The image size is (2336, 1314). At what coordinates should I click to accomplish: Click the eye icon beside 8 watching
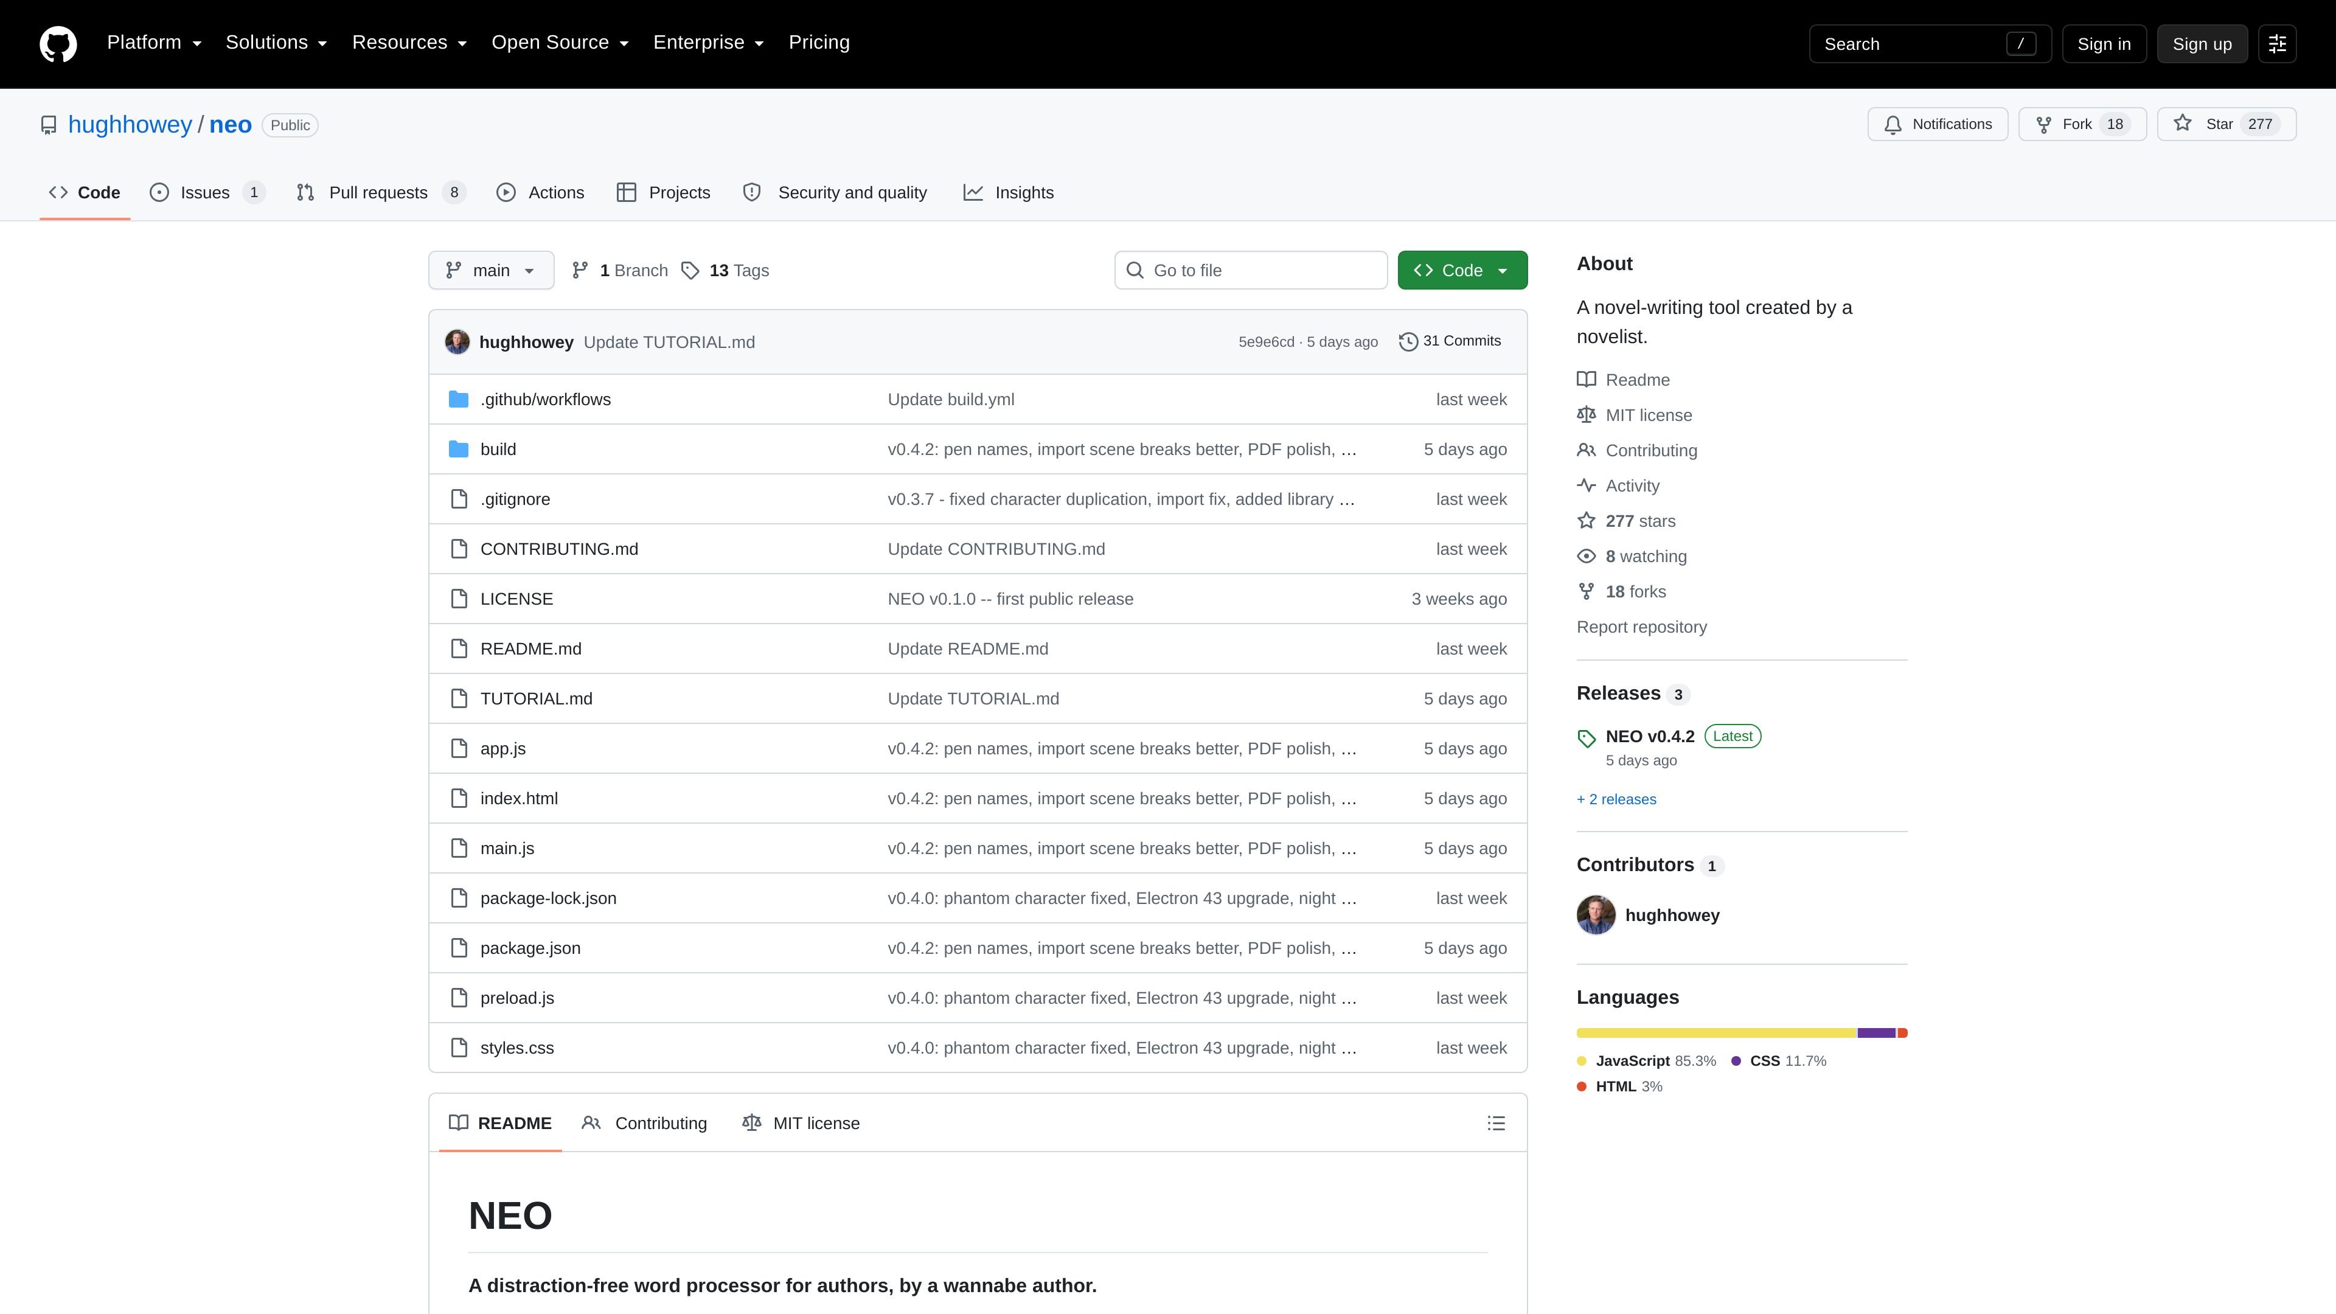(1586, 556)
